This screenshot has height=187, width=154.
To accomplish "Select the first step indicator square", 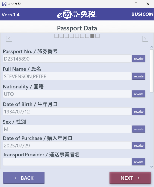I will point(57,36).
